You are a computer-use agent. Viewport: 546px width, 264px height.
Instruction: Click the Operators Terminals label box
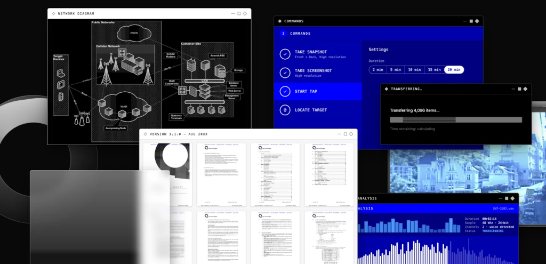pyautogui.click(x=176, y=117)
